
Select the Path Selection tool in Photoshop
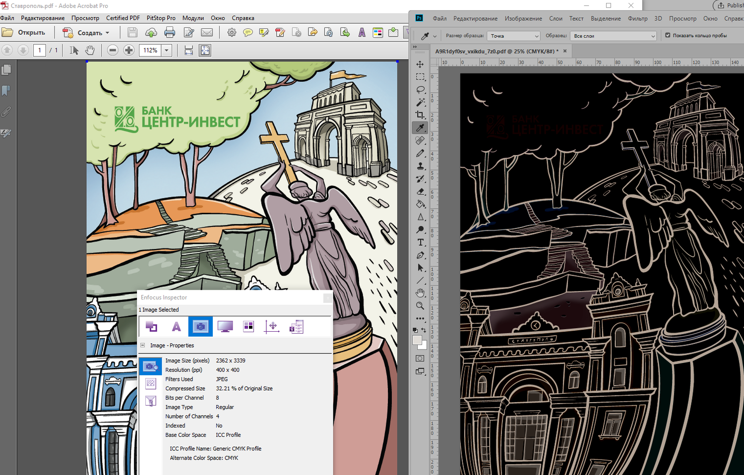pyautogui.click(x=420, y=268)
